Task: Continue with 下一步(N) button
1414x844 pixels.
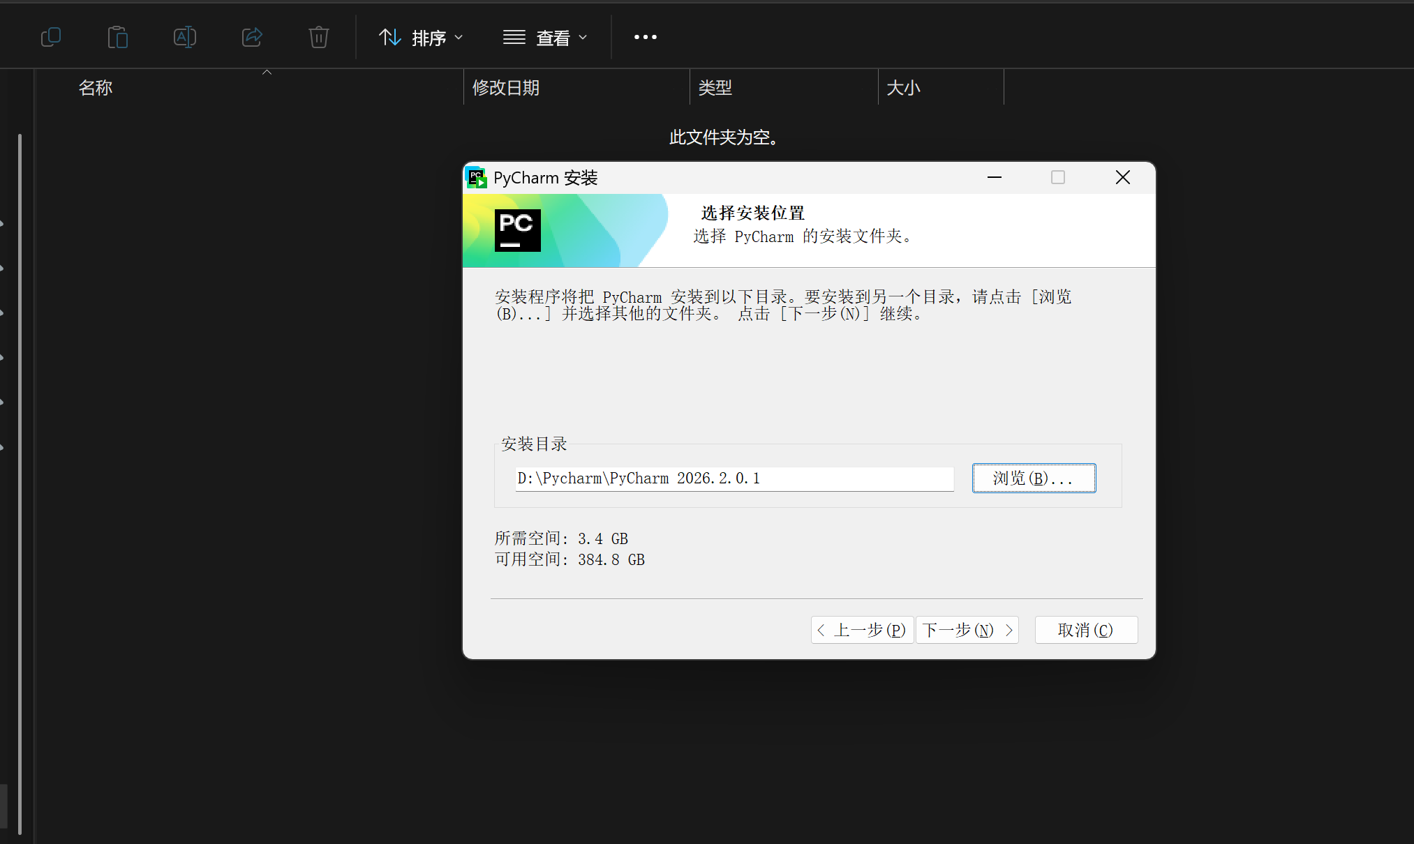Action: pos(967,631)
